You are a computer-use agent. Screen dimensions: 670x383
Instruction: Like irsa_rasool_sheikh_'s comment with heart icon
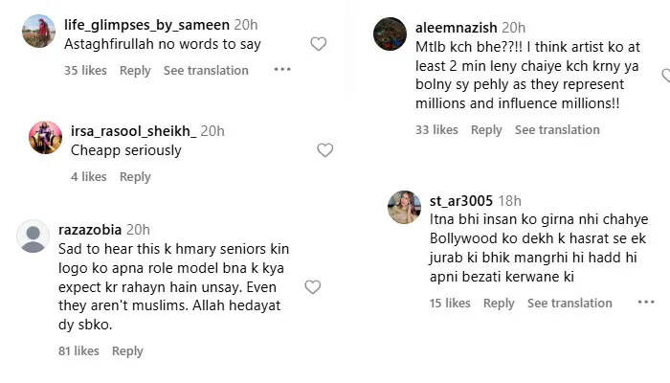tap(324, 150)
